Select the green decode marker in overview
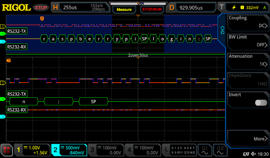The width and height of the screenshot is (270, 158). point(3,34)
